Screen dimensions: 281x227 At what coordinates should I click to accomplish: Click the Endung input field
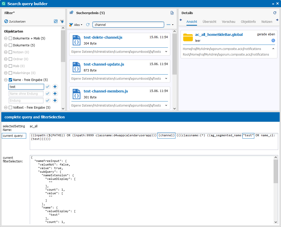pyautogui.click(x=26, y=100)
